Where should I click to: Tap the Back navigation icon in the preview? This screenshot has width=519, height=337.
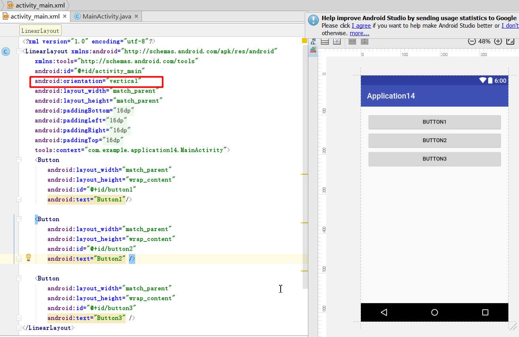coord(384,312)
